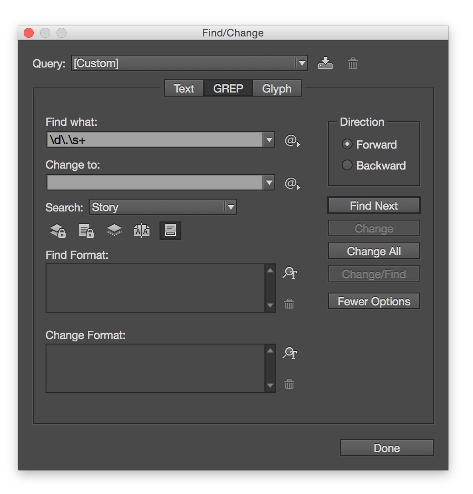Viewport: 473px width, 494px height.
Task: Toggle Include Footnotes search option
Action: [x=170, y=231]
